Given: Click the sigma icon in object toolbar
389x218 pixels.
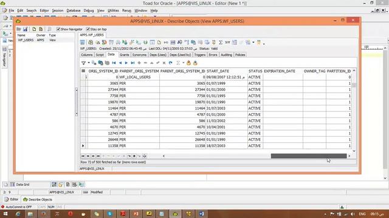Looking at the screenshot, I should click(221, 42).
